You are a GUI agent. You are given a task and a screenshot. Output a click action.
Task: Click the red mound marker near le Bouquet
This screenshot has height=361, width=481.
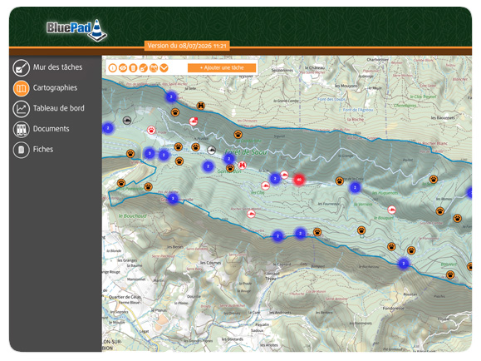[x=392, y=210]
